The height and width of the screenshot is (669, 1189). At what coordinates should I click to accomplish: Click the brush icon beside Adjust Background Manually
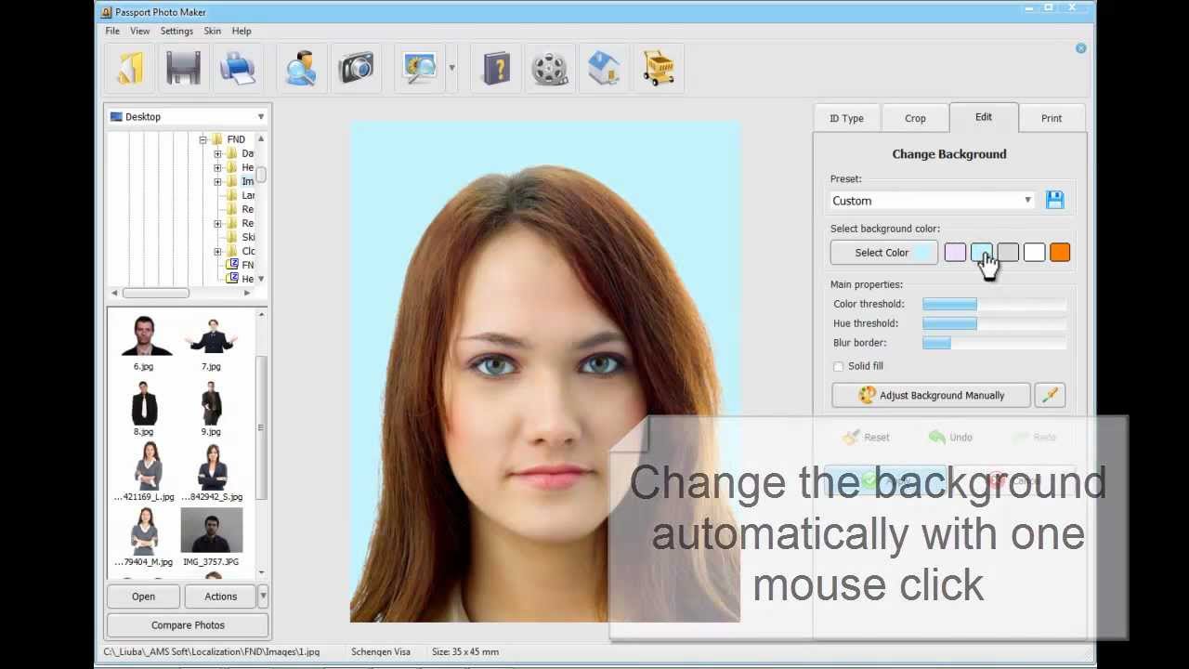[1050, 395]
